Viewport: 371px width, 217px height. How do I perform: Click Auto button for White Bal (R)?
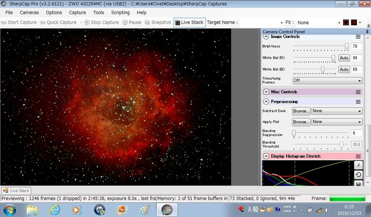pos(344,58)
